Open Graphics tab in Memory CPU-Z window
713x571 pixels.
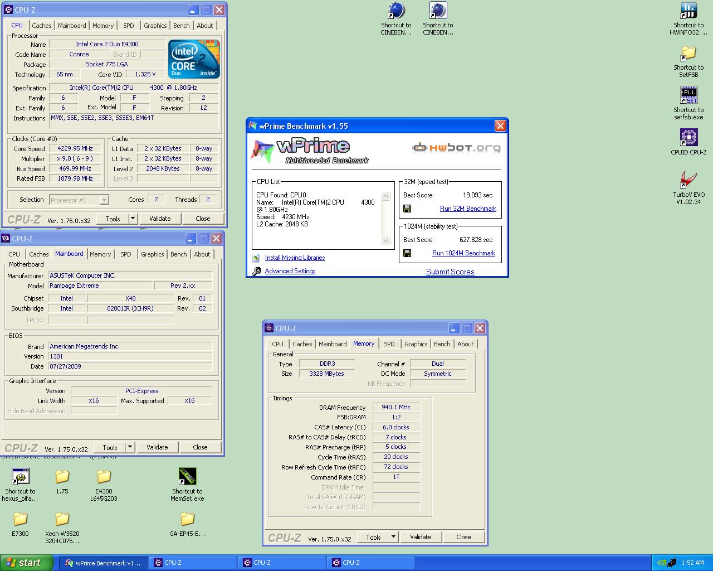point(416,344)
